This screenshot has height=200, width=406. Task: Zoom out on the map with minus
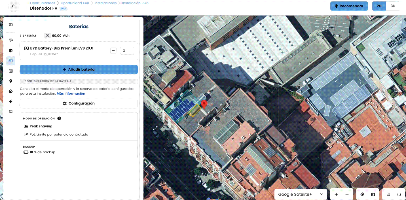click(x=347, y=194)
